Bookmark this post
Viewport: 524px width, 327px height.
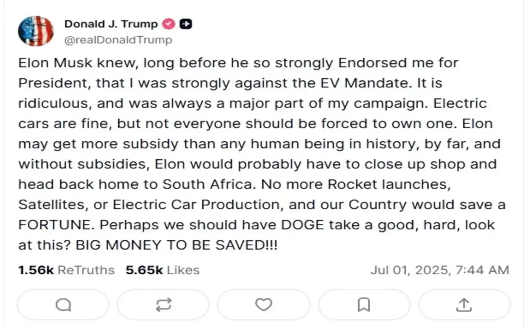coord(364,305)
